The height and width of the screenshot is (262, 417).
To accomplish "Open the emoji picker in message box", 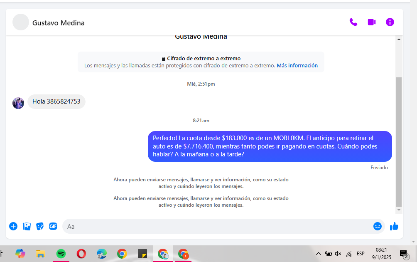I will (x=377, y=226).
